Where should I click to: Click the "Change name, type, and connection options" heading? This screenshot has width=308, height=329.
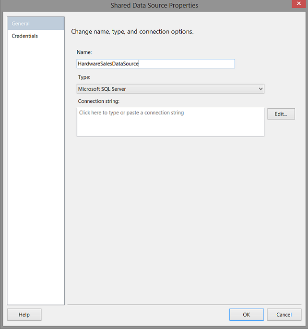click(132, 32)
